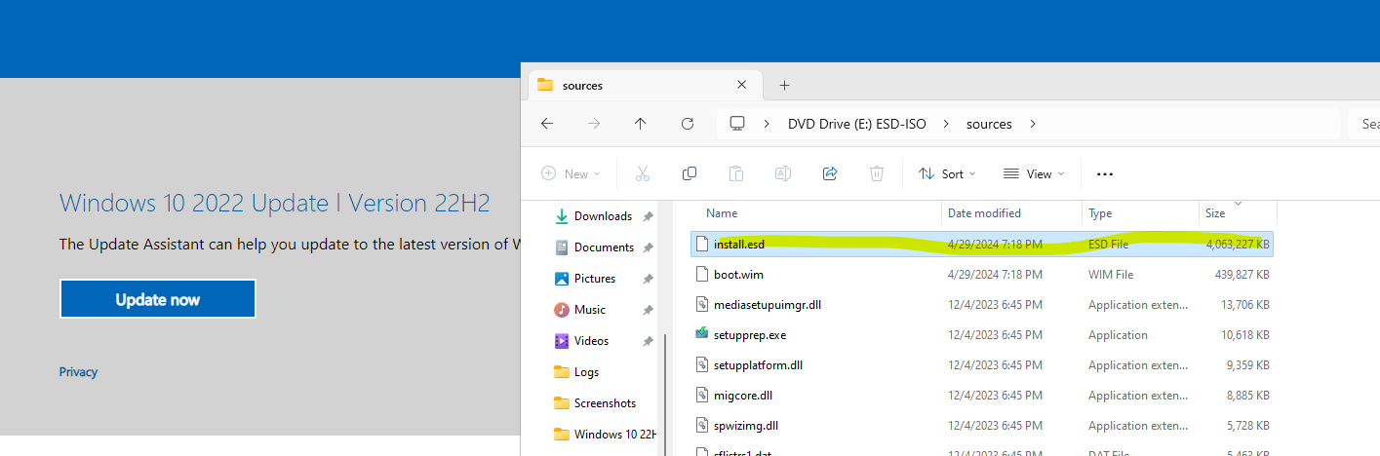Click the This PC monitor icon in address bar

738,124
